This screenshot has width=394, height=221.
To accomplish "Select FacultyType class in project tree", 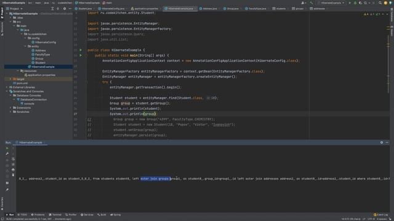I will click(41, 55).
